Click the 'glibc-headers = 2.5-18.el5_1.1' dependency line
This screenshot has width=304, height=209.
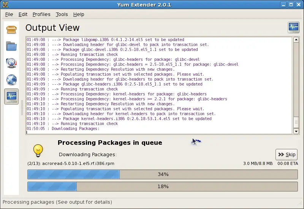(x=133, y=64)
